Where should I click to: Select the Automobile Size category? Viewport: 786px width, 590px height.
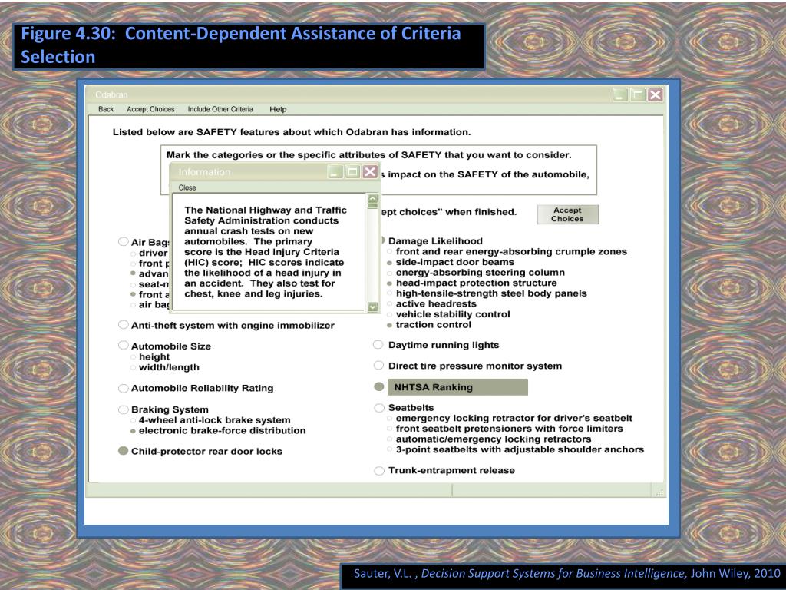coord(124,345)
